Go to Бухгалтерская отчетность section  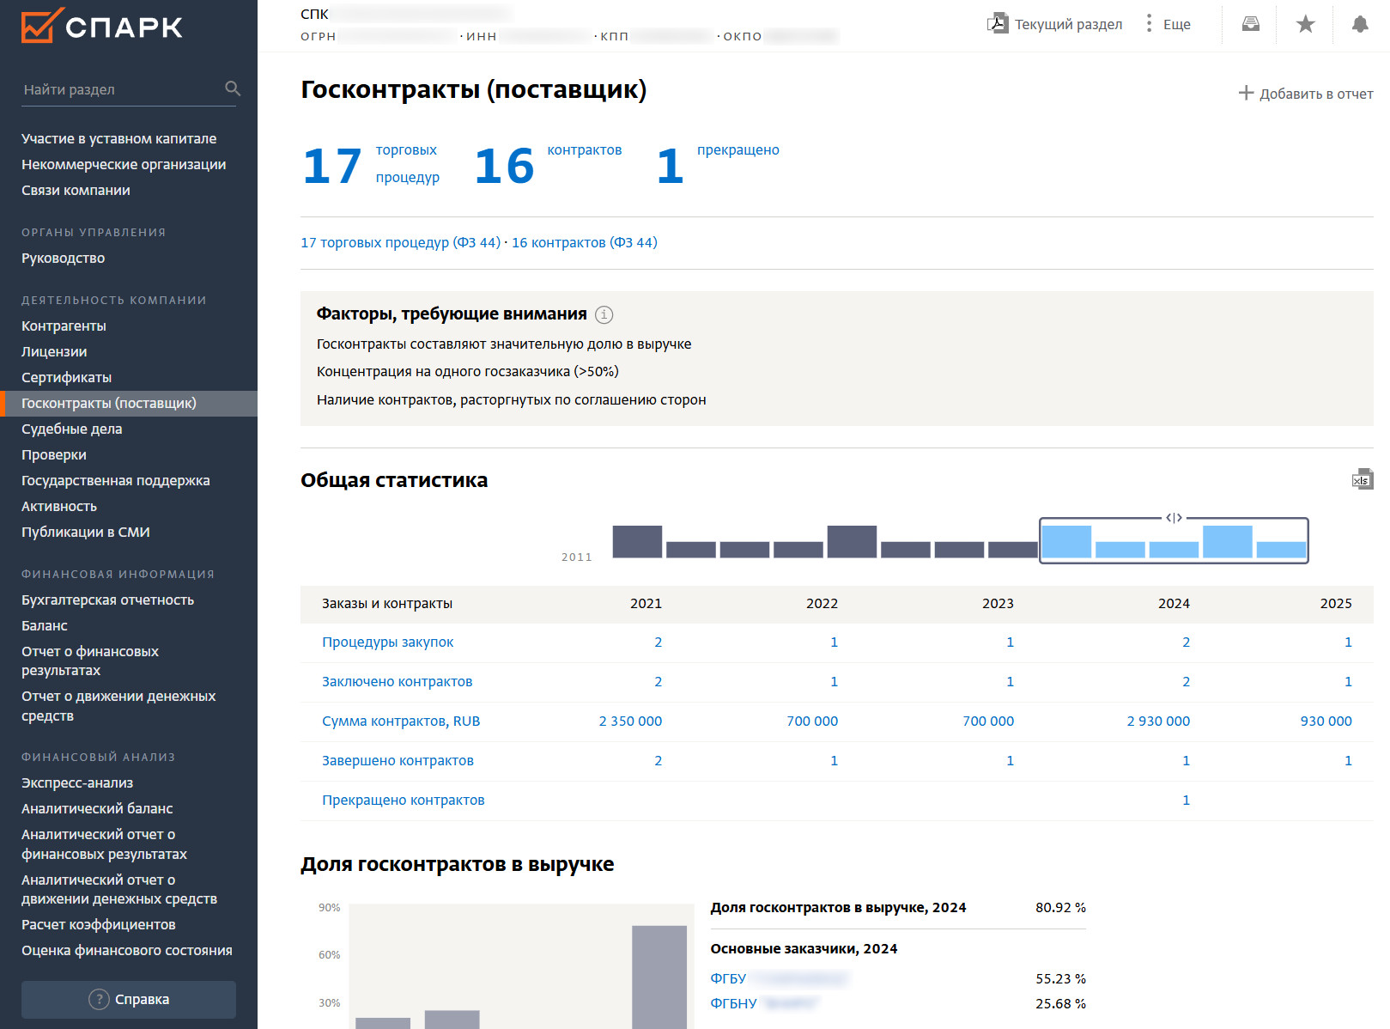(x=107, y=600)
